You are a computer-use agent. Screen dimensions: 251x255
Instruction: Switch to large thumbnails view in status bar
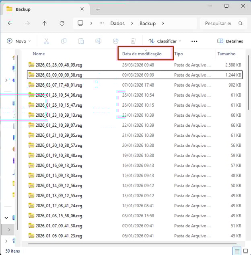tap(246, 251)
